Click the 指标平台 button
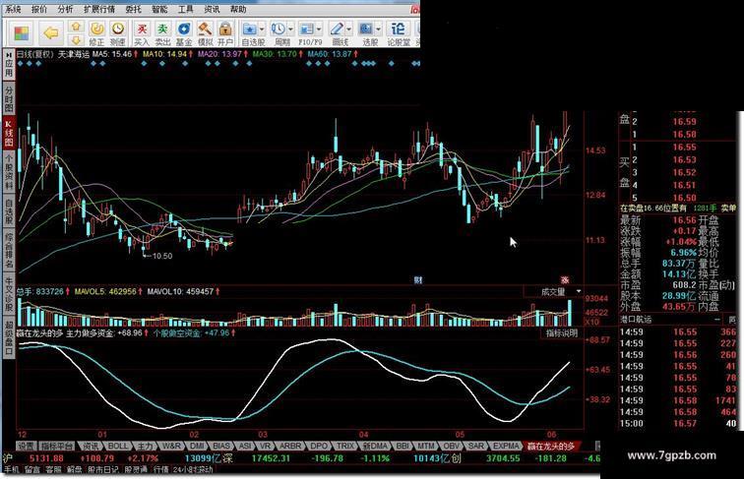Image resolution: width=744 pixels, height=479 pixels. click(x=56, y=446)
